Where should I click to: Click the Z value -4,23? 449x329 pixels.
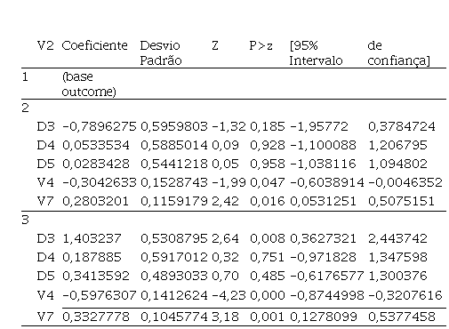pos(229,295)
